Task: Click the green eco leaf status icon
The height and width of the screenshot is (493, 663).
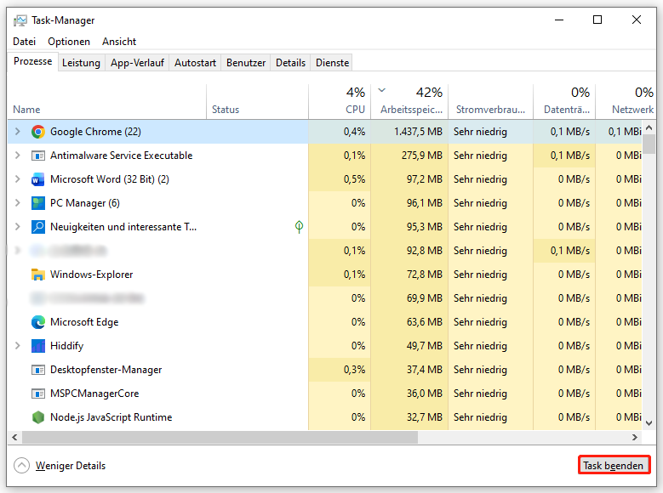Action: 299,227
